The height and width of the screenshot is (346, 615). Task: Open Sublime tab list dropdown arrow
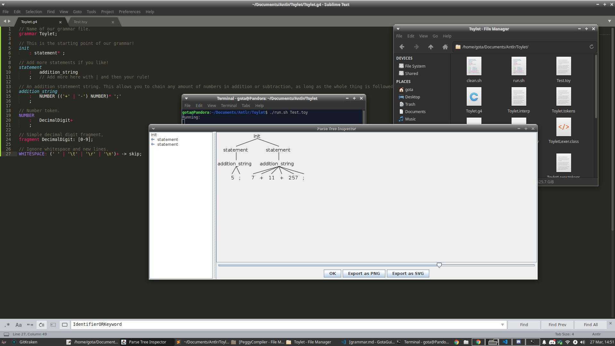(609, 21)
